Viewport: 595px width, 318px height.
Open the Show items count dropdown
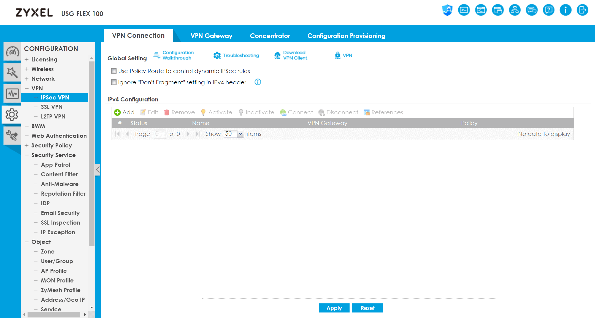[240, 134]
